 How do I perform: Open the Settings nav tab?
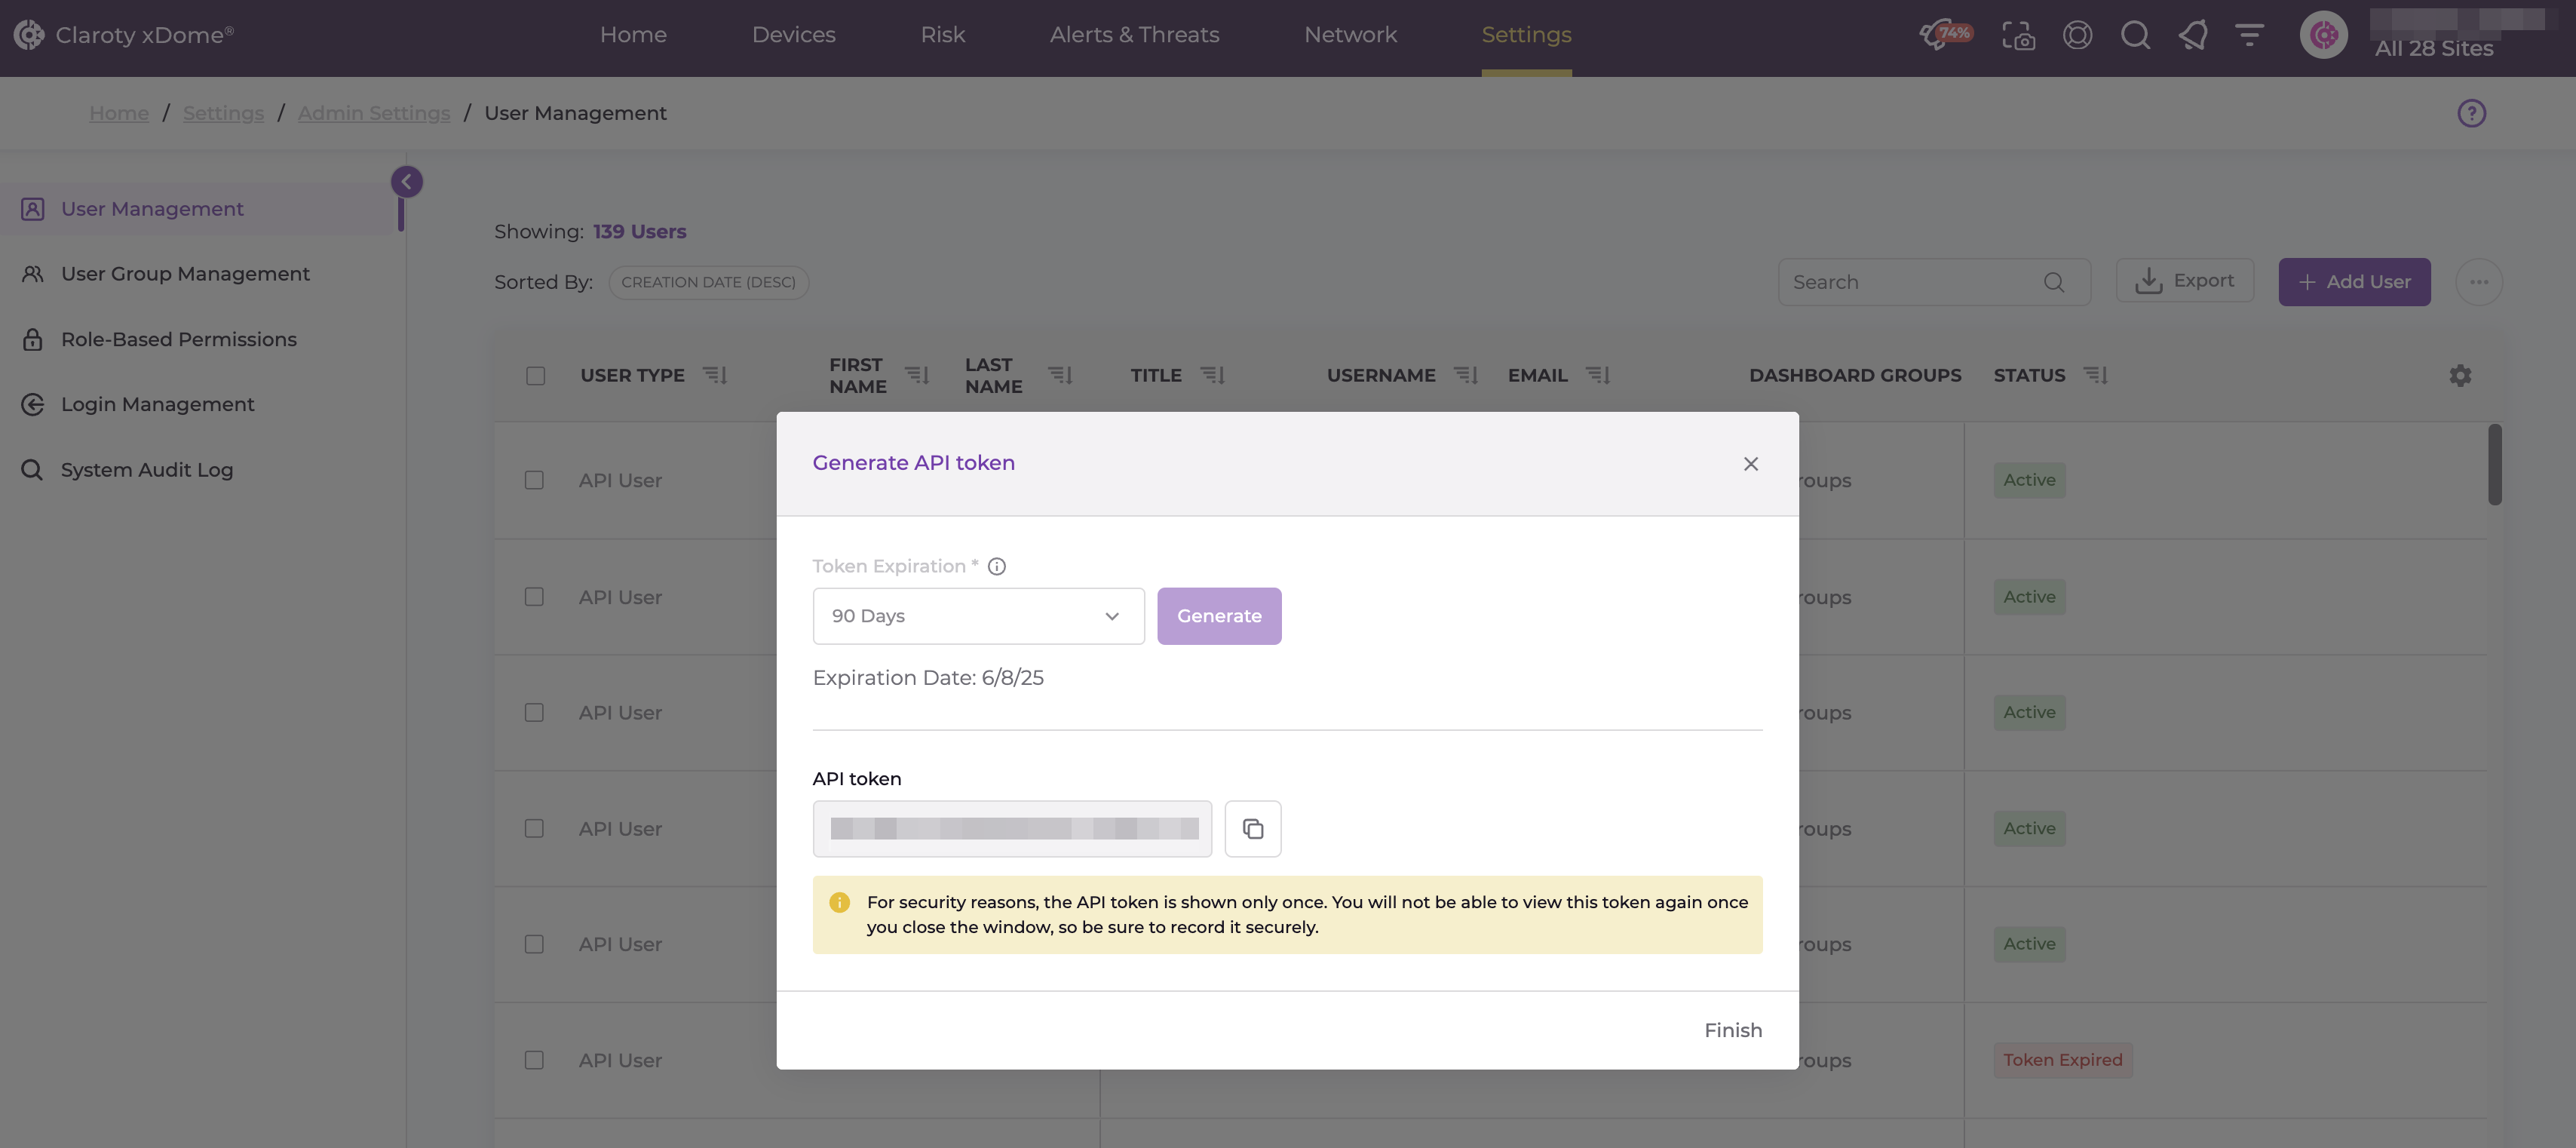pyautogui.click(x=1526, y=35)
